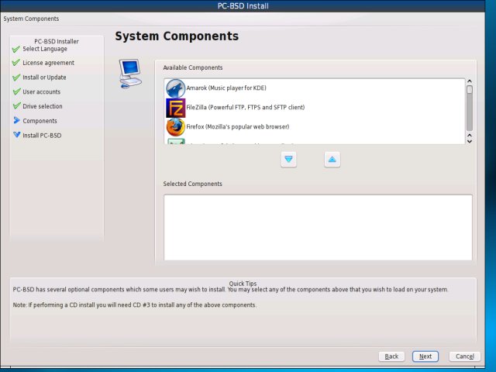Image resolution: width=496 pixels, height=372 pixels.
Task: Click the 'License agreement' step label
Action: 48,63
